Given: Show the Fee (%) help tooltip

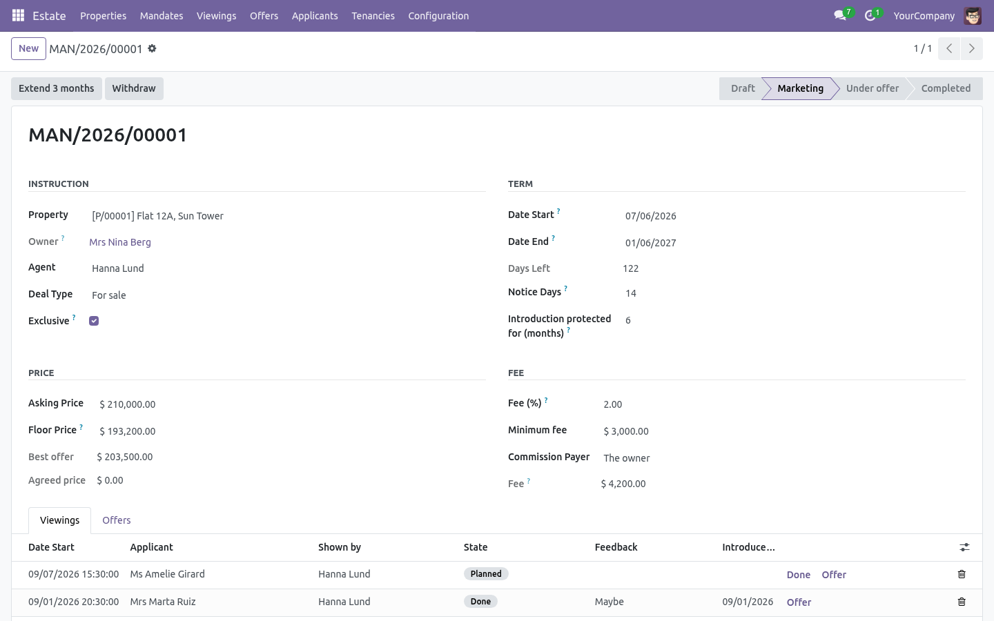Looking at the screenshot, I should pyautogui.click(x=546, y=400).
